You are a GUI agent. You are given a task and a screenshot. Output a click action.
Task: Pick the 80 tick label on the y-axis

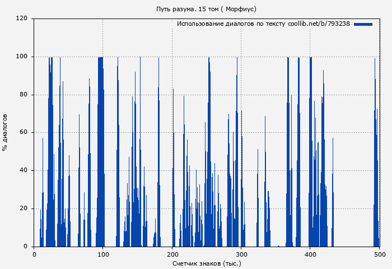[x=24, y=95]
